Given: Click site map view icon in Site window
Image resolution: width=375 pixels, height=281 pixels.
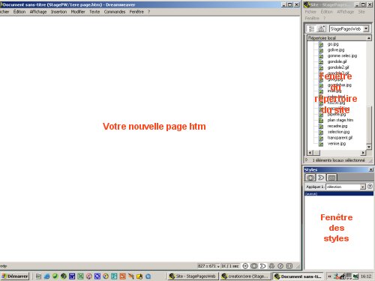Looking at the screenshot, I should 322,28.
